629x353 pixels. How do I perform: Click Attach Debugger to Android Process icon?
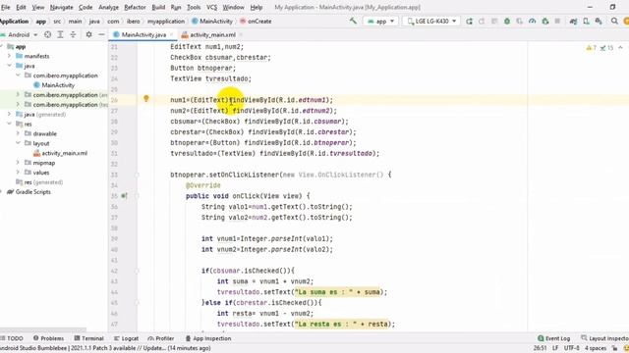pyautogui.click(x=545, y=22)
